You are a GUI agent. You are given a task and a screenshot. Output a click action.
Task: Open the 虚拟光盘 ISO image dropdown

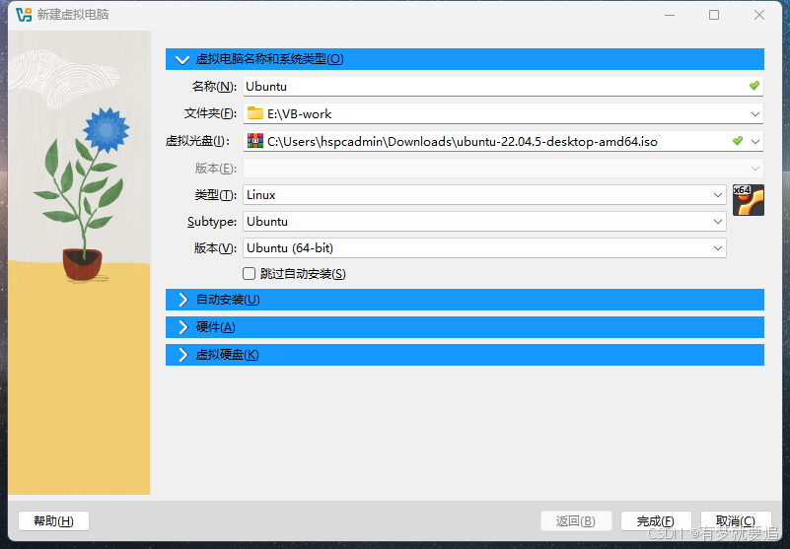coord(755,142)
